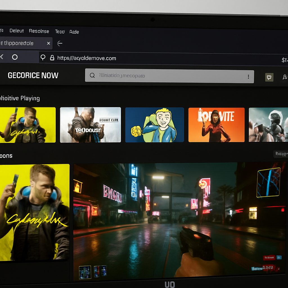Open the Vault Boy cartoon game tile

pyautogui.click(x=154, y=125)
